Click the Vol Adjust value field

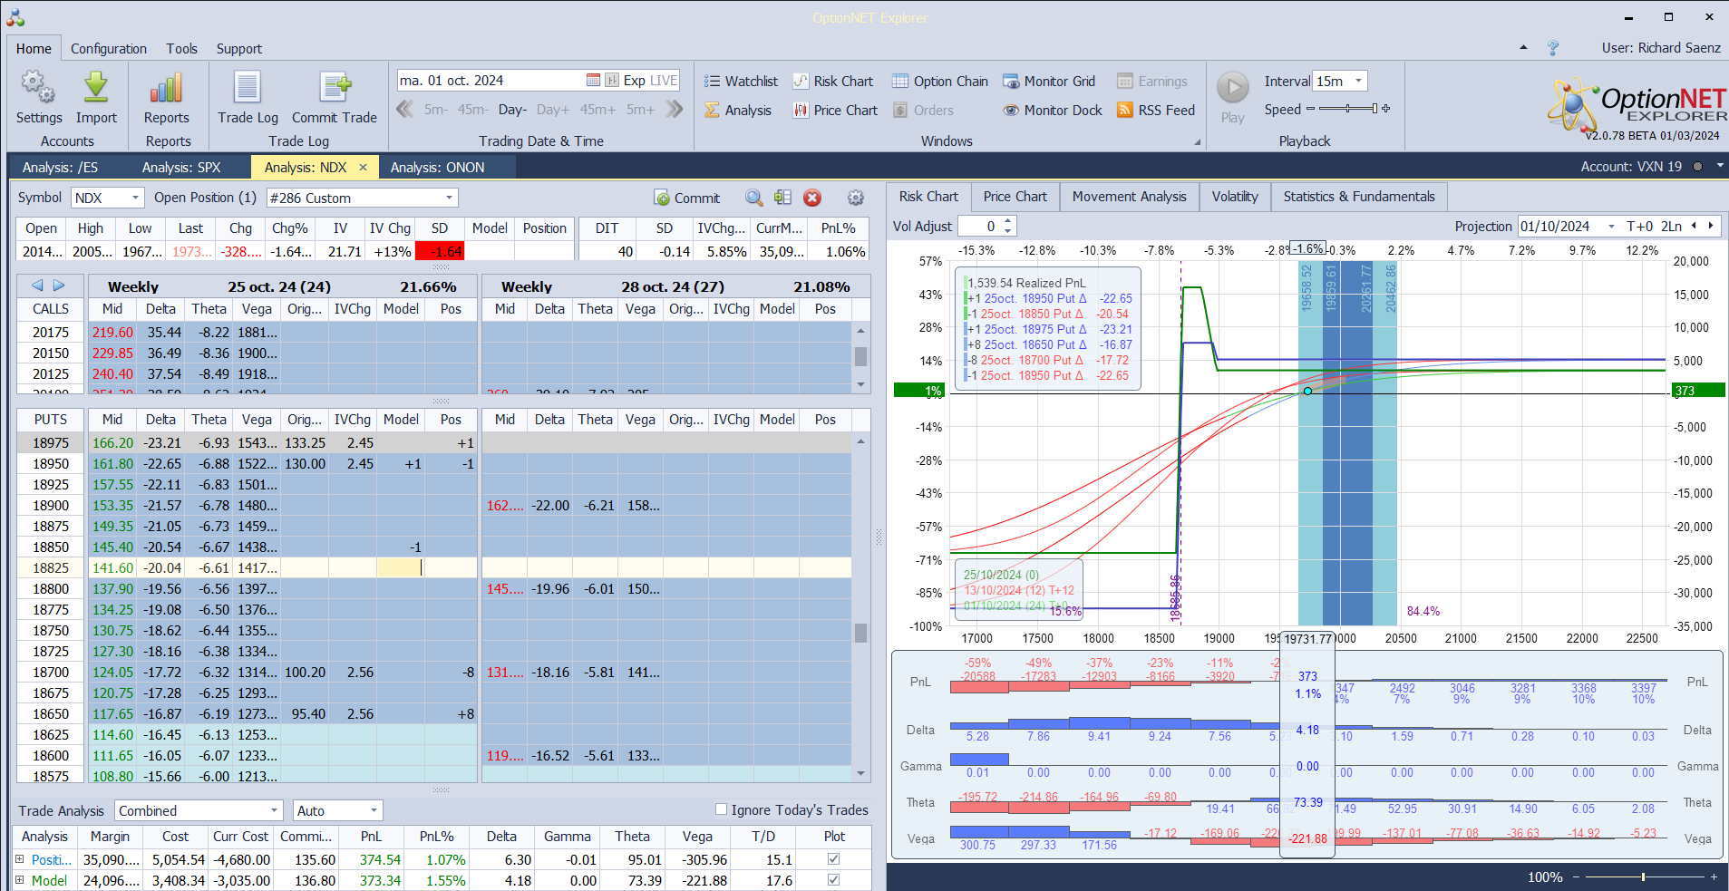click(980, 227)
